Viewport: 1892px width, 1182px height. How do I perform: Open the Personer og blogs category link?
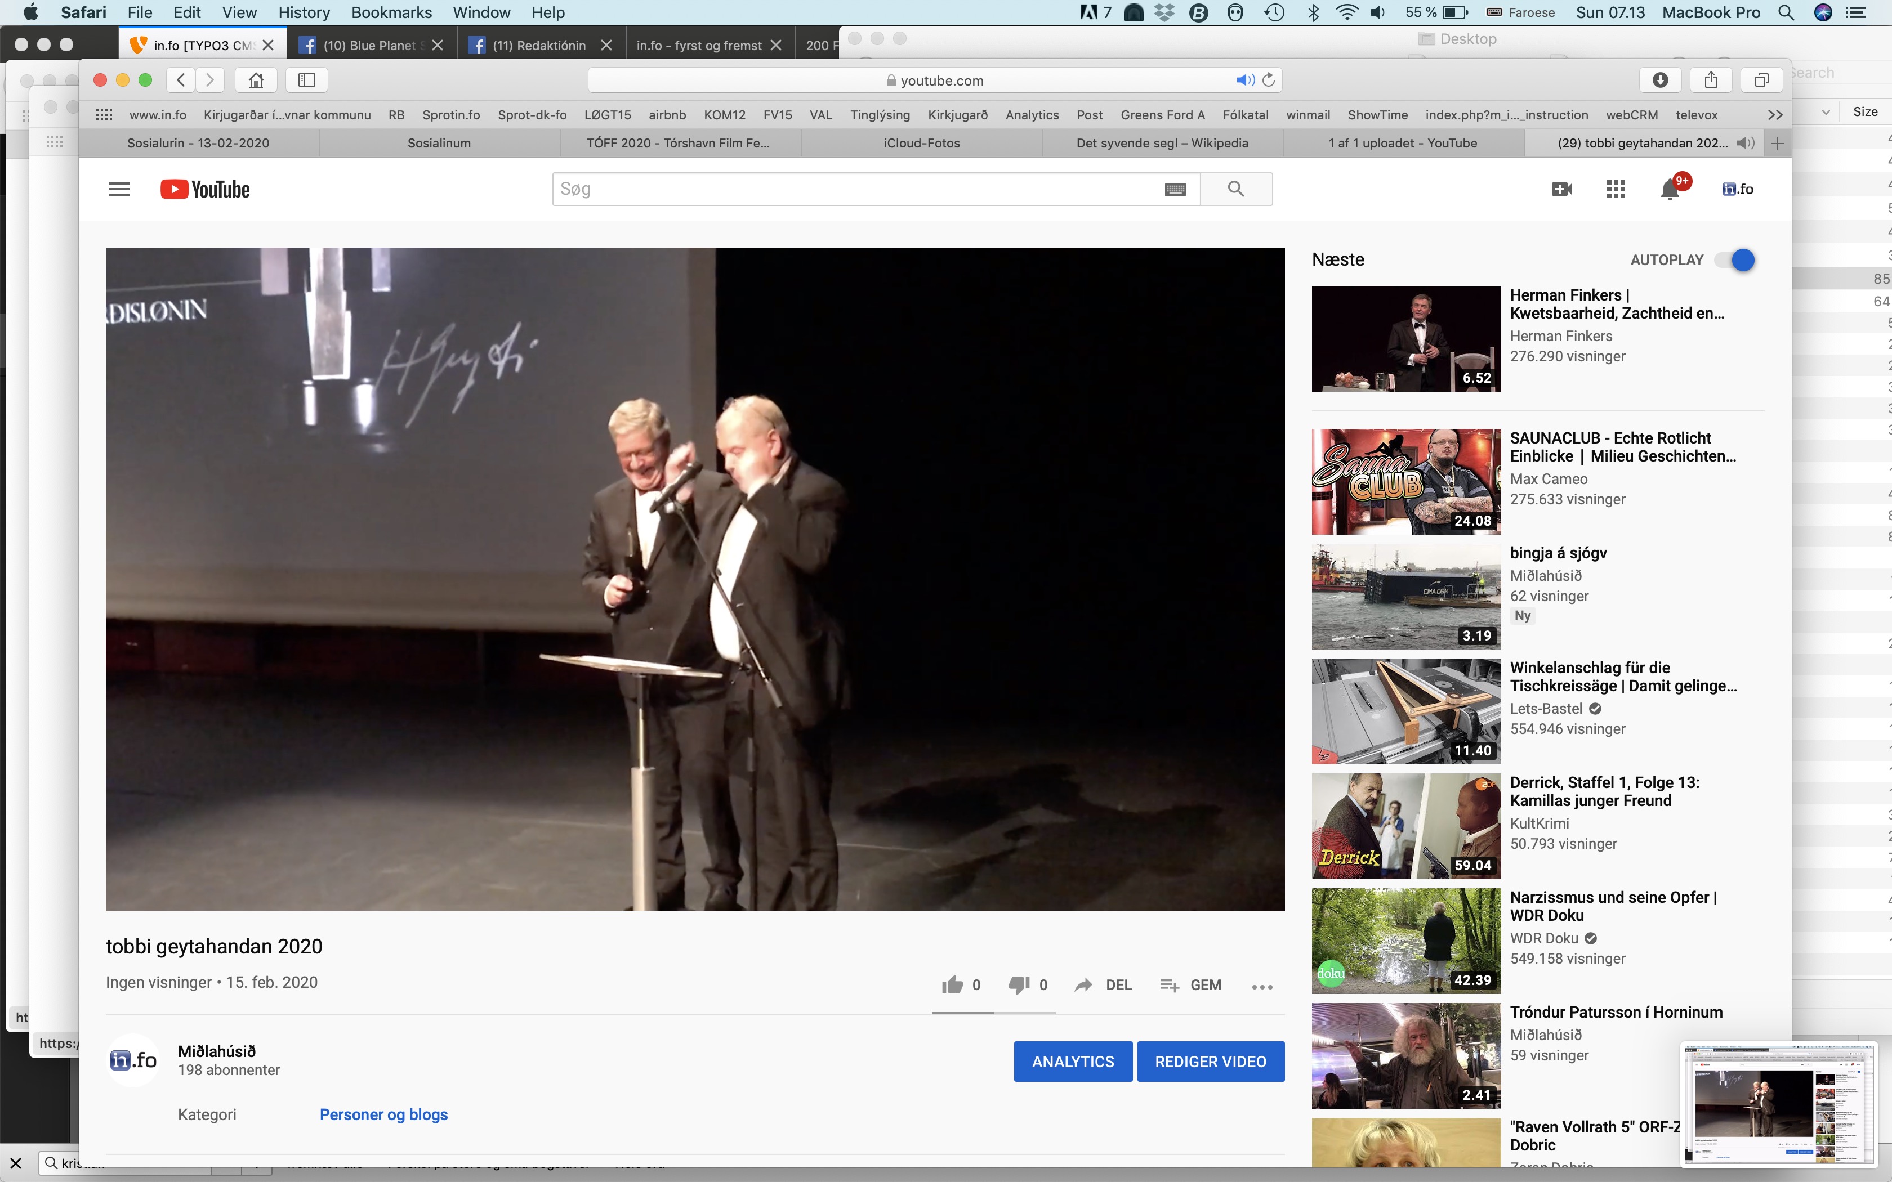coord(383,1115)
